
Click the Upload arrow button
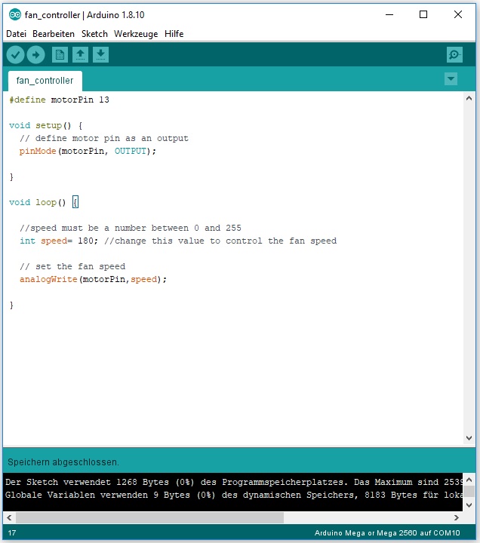pyautogui.click(x=36, y=55)
